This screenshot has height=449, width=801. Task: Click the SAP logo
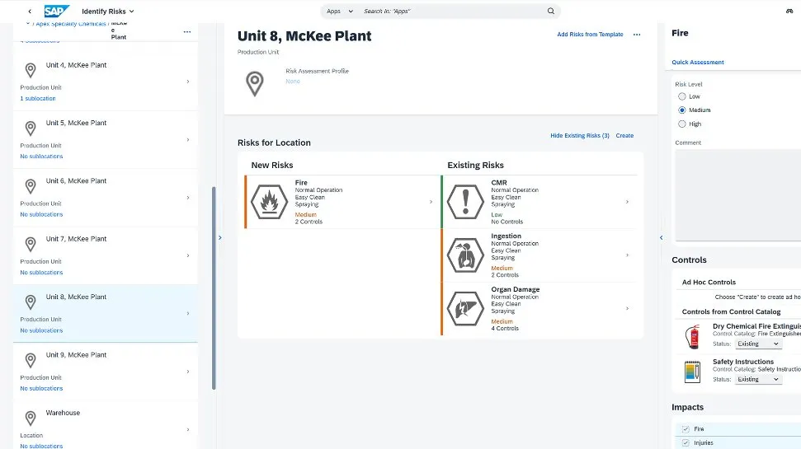[57, 12]
